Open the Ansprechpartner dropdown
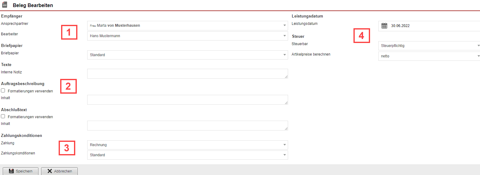 (x=187, y=25)
